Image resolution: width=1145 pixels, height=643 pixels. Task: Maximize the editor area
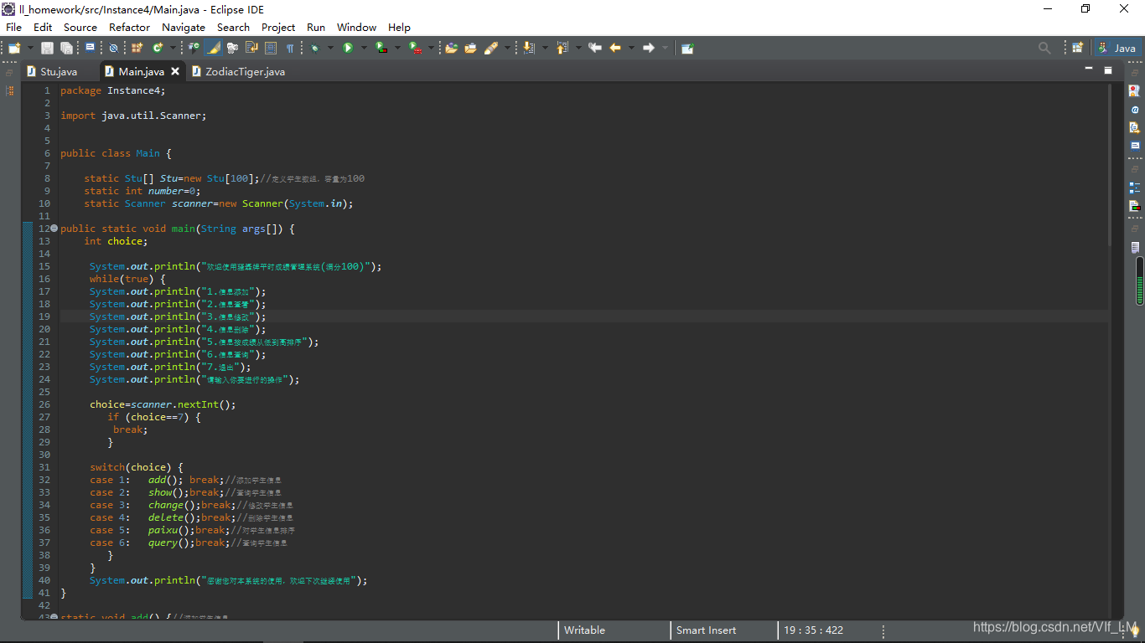coord(1108,70)
